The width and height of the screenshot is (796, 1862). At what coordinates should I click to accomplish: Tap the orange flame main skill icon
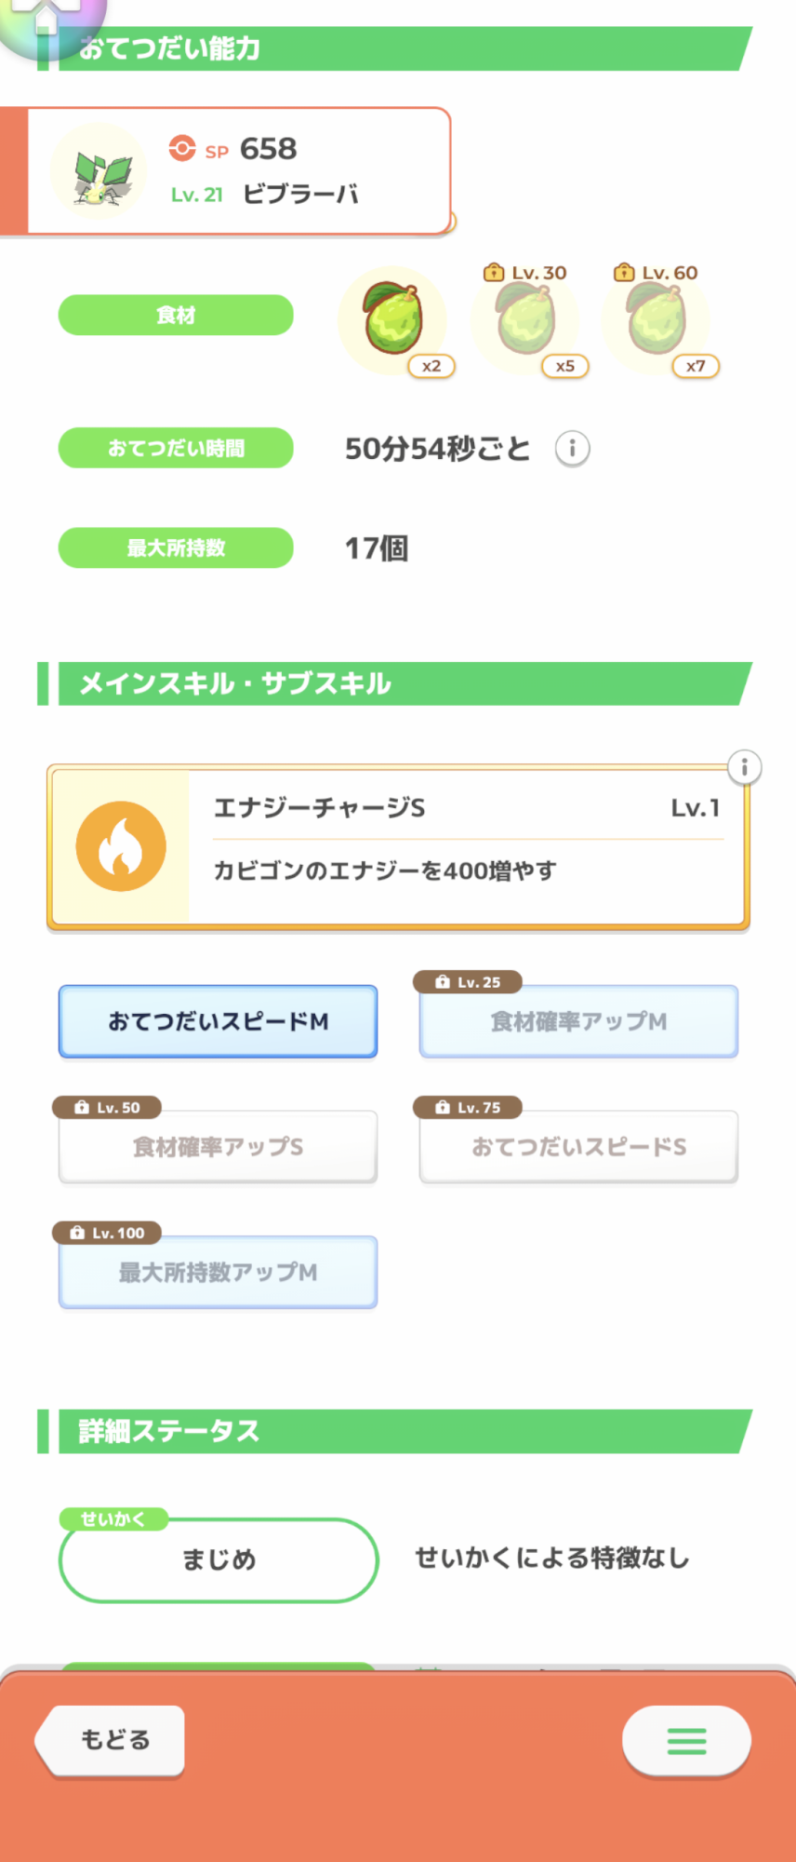(x=121, y=846)
